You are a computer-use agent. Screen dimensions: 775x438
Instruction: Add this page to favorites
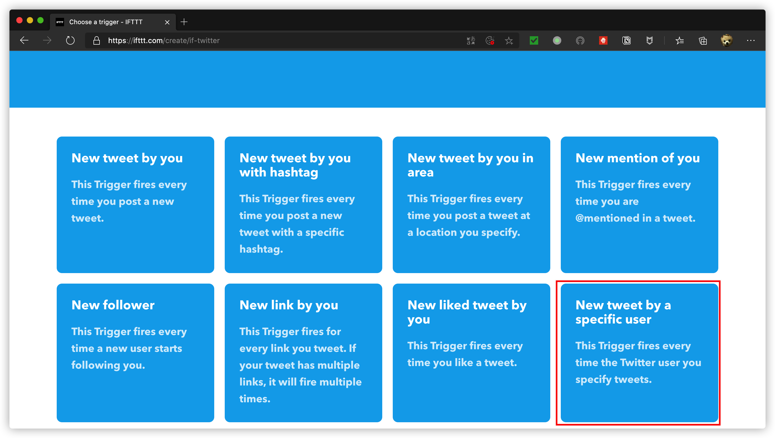click(x=509, y=40)
